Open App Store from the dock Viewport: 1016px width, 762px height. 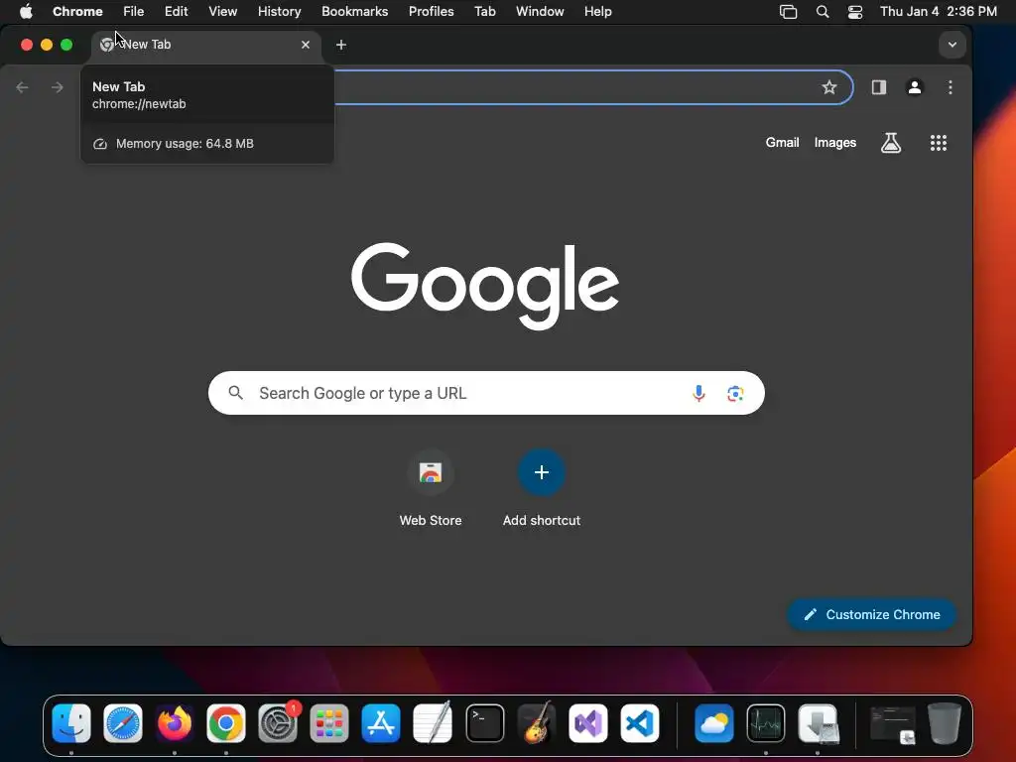pyautogui.click(x=381, y=723)
